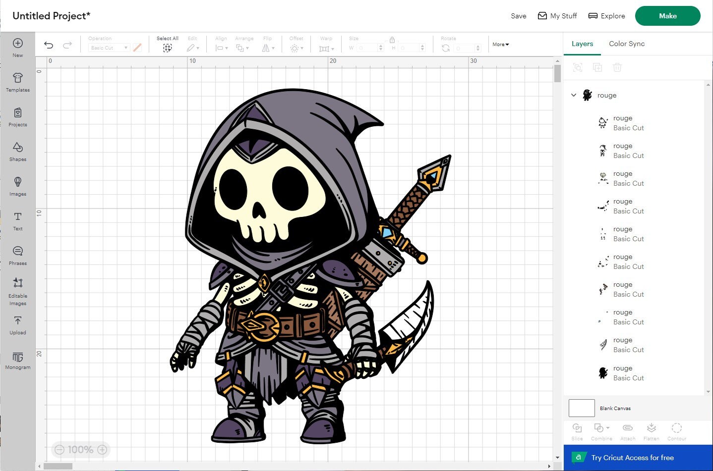The height and width of the screenshot is (471, 713).
Task: Click the Attach tool
Action: (x=627, y=430)
